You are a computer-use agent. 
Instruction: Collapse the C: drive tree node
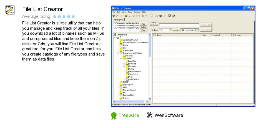pos(115,37)
